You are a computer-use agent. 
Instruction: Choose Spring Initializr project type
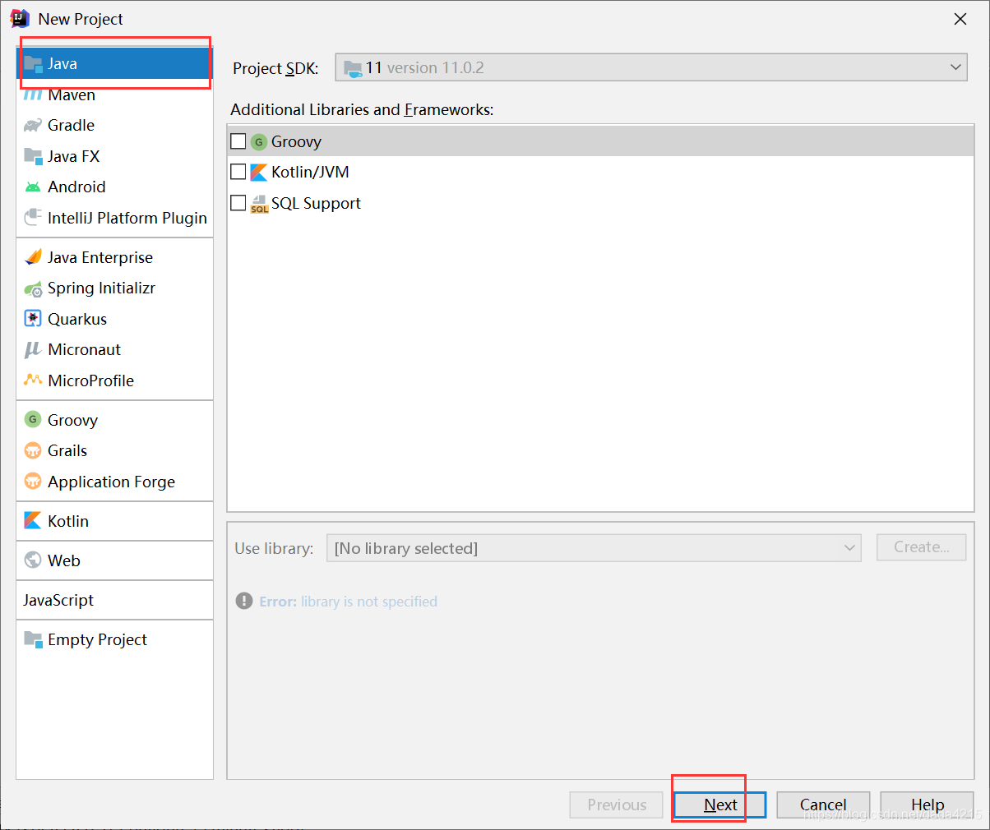point(114,288)
